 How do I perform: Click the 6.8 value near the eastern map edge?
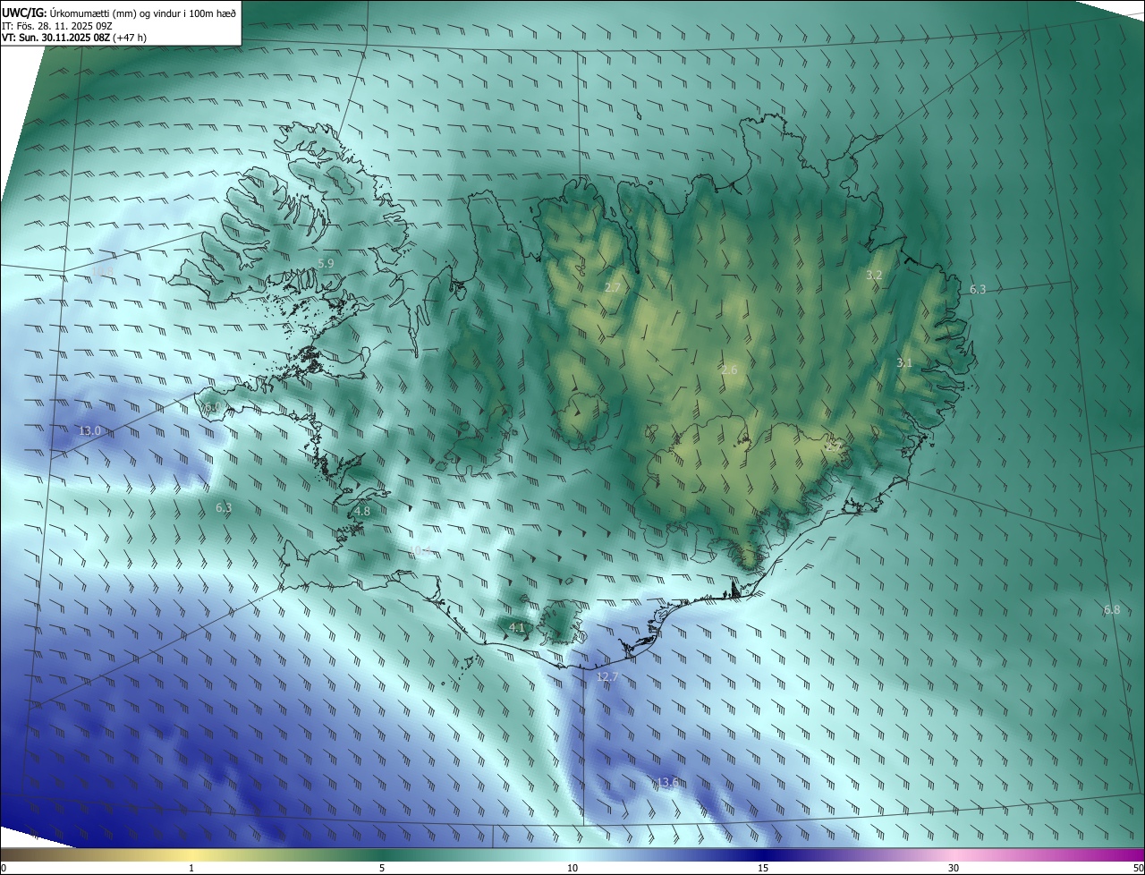point(1112,610)
